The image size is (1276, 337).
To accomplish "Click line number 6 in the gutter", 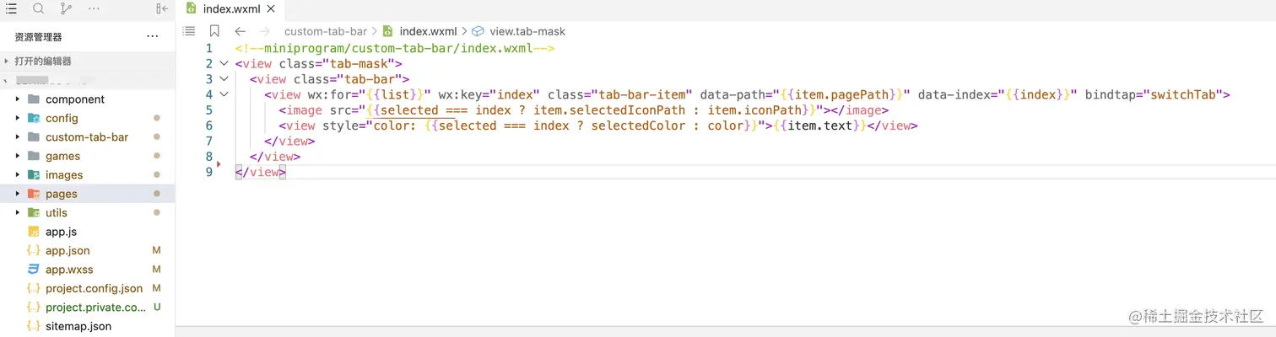I will pos(209,126).
